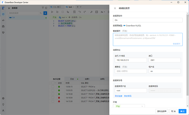
Task: Close the edit data source drawer
Action: (x=115, y=8)
